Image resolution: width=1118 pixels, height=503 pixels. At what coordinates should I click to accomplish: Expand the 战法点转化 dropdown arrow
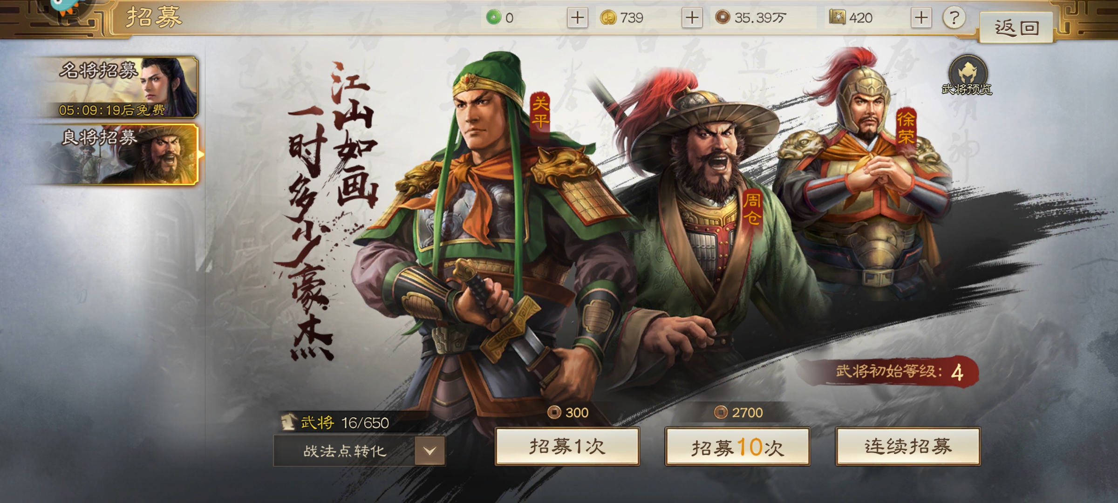pos(429,451)
